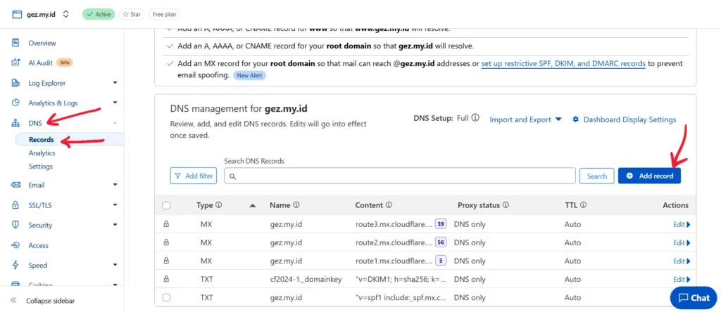721x312 pixels.
Task: Click the Name column info icon
Action: coord(296,205)
